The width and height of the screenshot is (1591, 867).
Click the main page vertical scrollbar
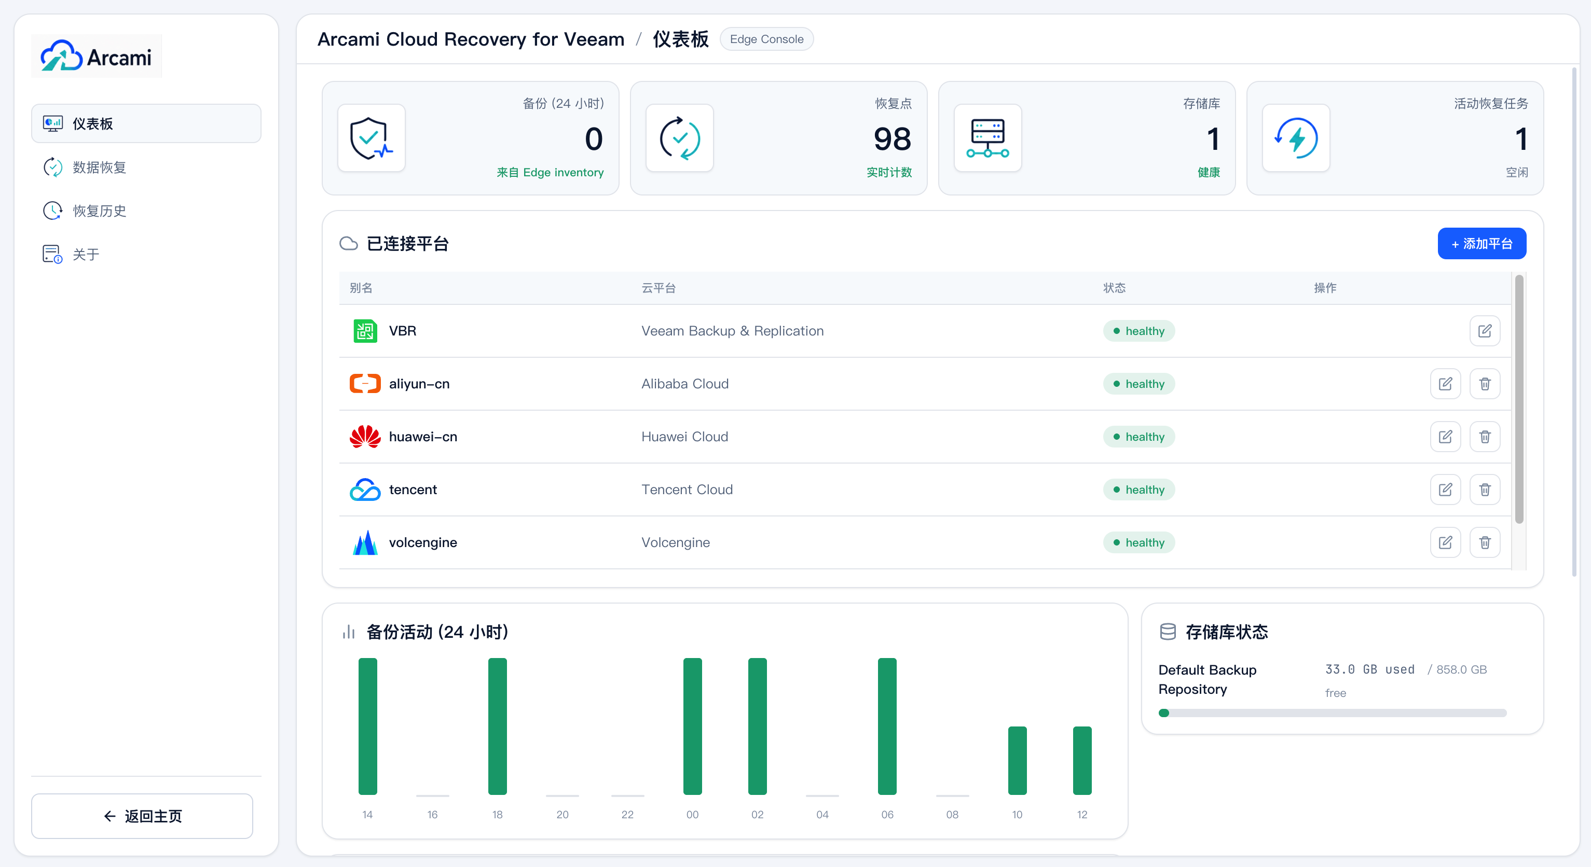coord(1574,321)
